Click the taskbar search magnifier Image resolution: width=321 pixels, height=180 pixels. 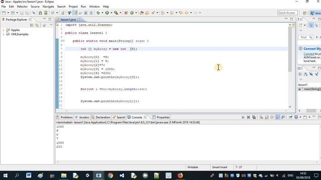tap(17, 175)
